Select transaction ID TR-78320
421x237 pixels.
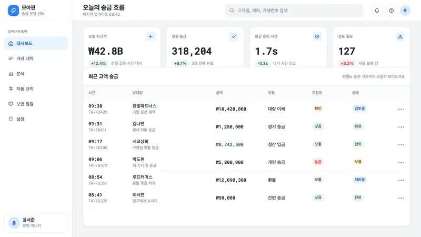coord(98,201)
